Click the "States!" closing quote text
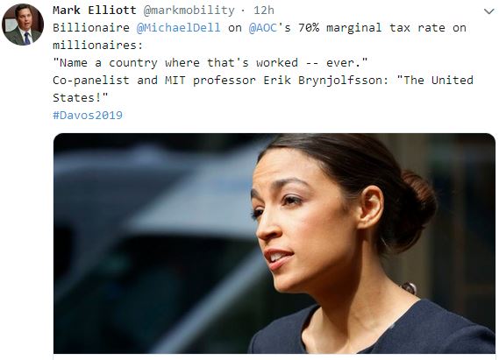 click(x=81, y=97)
